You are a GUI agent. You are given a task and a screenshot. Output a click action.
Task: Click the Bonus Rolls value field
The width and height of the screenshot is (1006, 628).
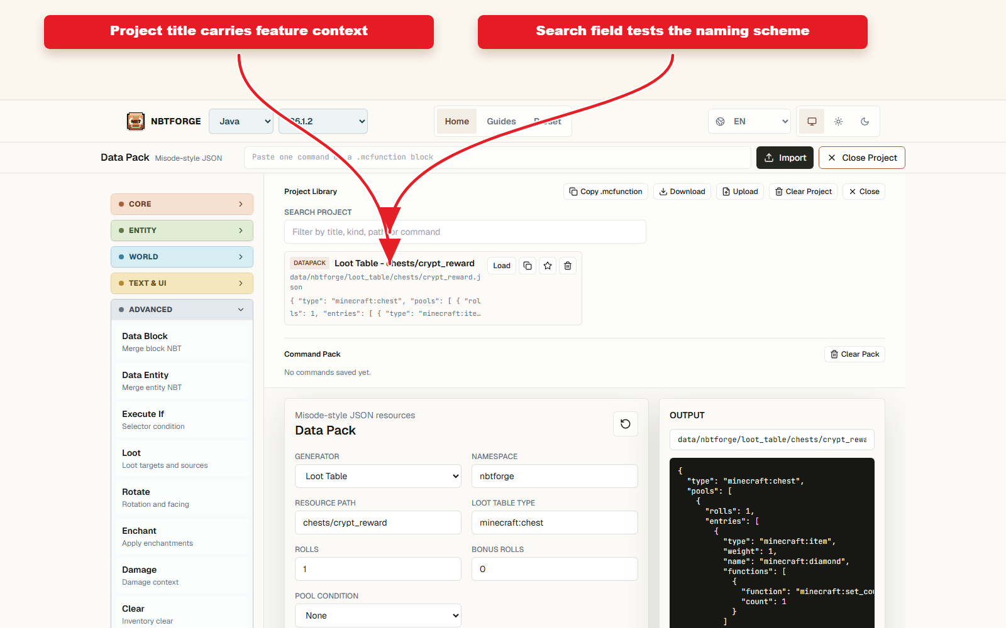pos(555,569)
